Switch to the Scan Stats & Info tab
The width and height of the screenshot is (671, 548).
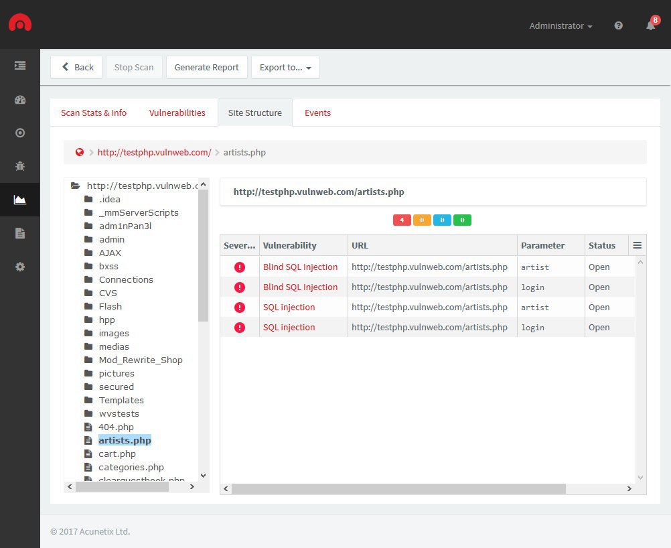[x=94, y=113]
